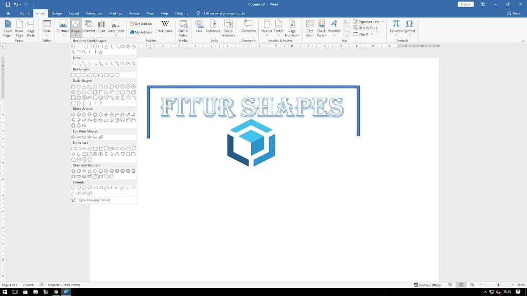Viewport: 527px width, 296px height.
Task: Select the Scribble line in Lines section
Action: [134, 63]
